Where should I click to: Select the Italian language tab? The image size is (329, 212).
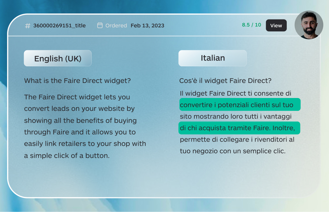(213, 58)
